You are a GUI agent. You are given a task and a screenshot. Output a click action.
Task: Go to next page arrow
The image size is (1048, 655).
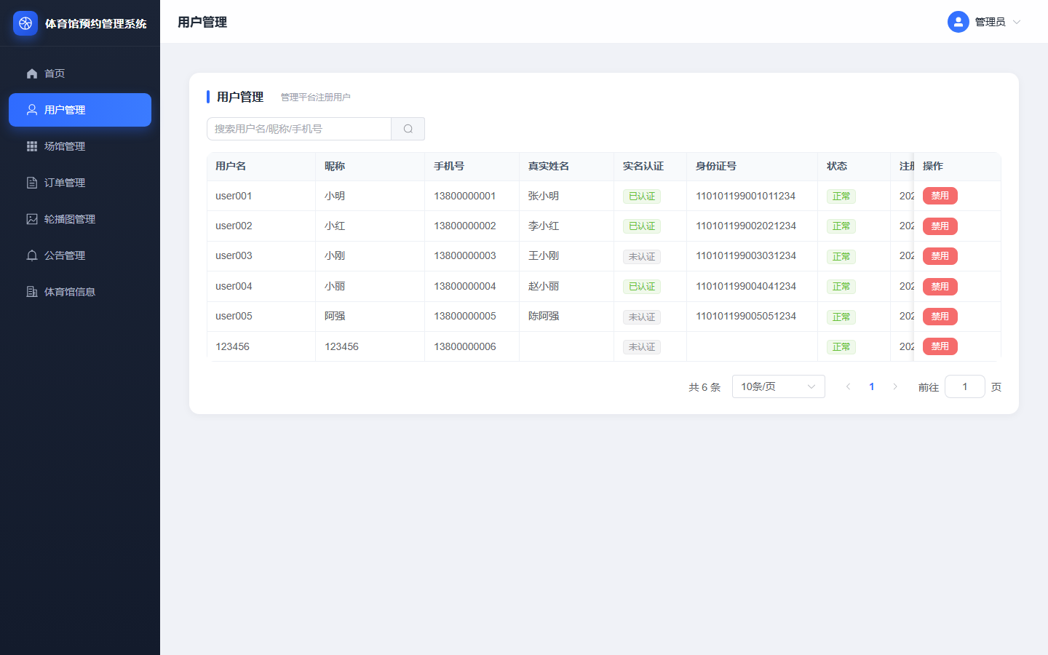[x=895, y=386]
